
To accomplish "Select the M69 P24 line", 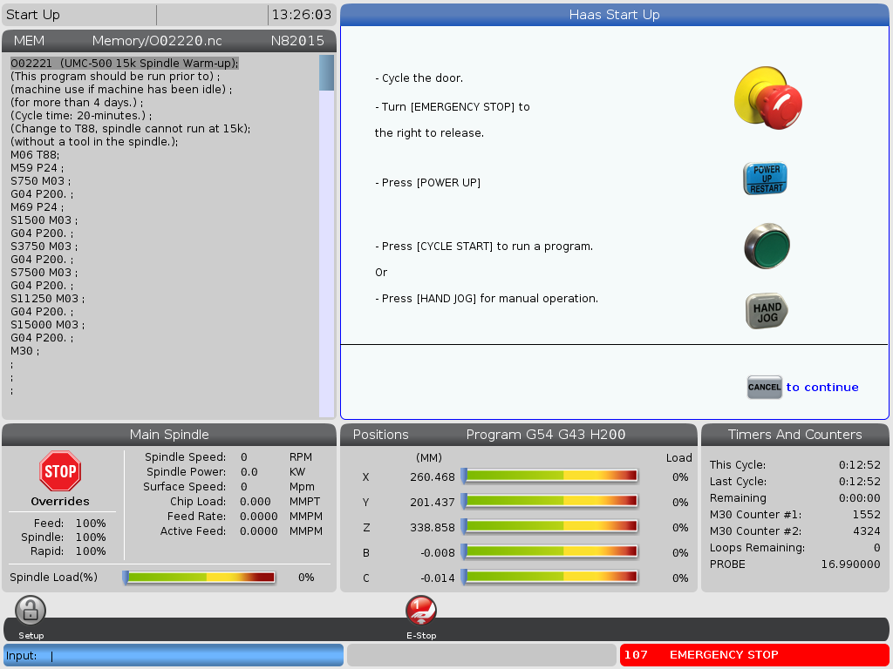I will pyautogui.click(x=37, y=207).
